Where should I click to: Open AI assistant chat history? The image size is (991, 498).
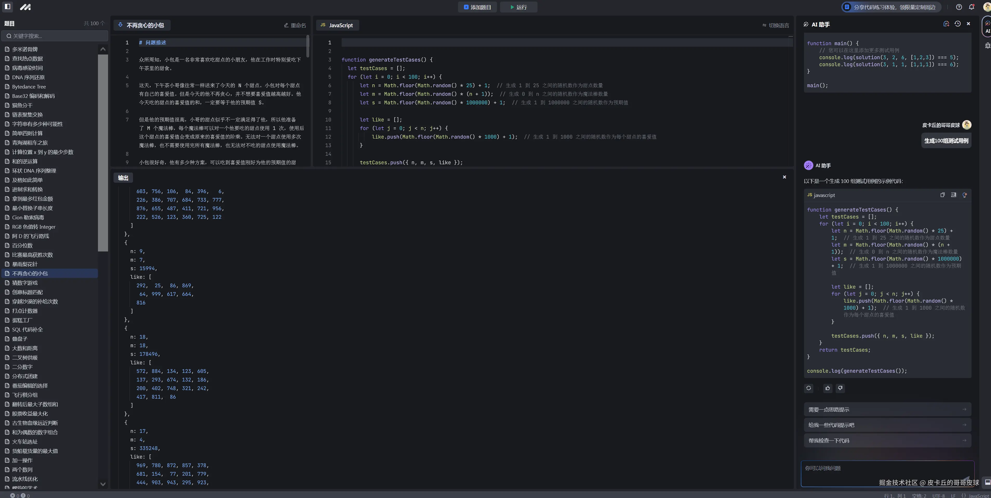click(x=957, y=24)
